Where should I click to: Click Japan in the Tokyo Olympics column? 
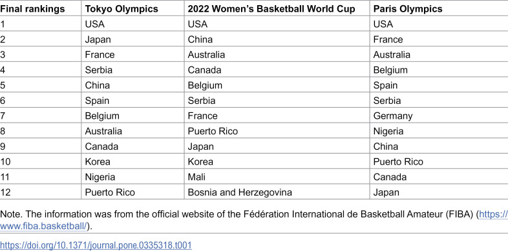coord(98,39)
